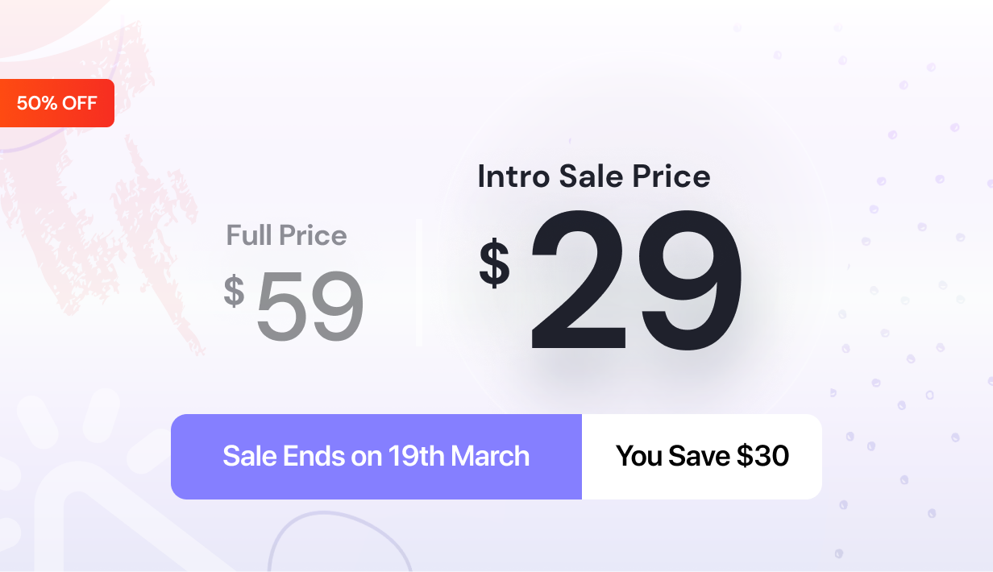Click the gray digit 5 of the full price
993x572 pixels.
[282, 306]
